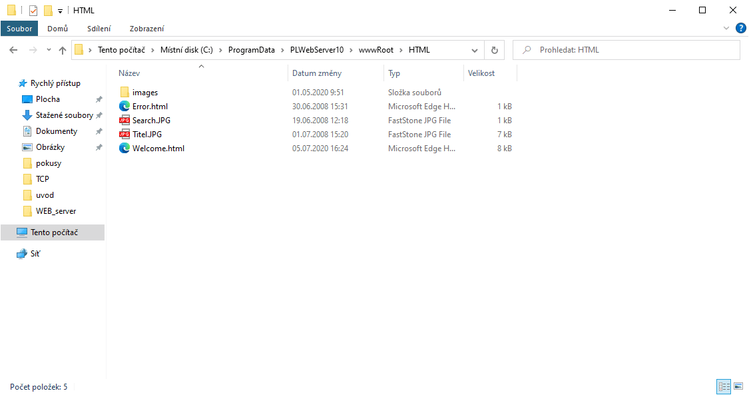Switch to large thumbnails view icon
Screen dimensions: 749x395
(738, 386)
